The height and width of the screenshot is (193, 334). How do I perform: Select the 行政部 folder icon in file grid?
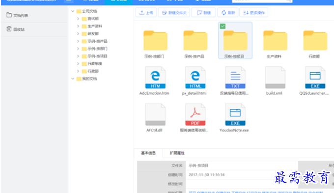click(315, 40)
